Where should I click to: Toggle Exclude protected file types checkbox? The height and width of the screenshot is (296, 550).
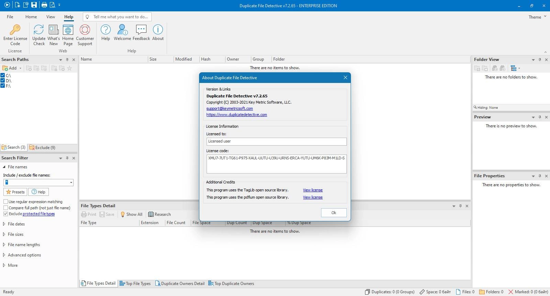click(5, 214)
